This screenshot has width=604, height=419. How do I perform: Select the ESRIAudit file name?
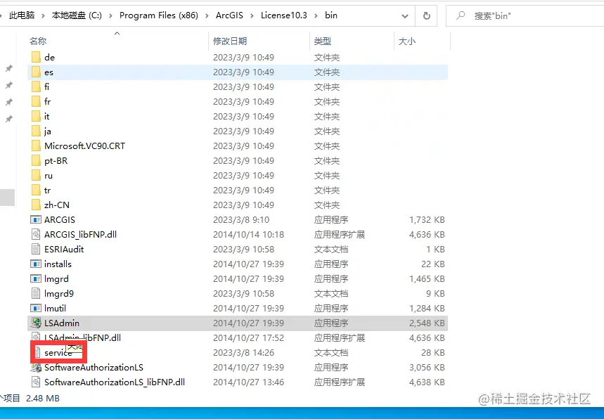(64, 249)
